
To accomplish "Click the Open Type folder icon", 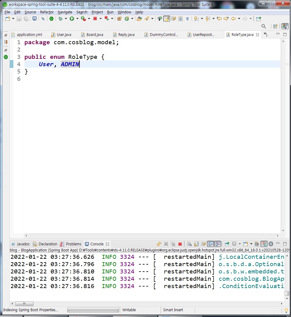I will pos(139,19).
